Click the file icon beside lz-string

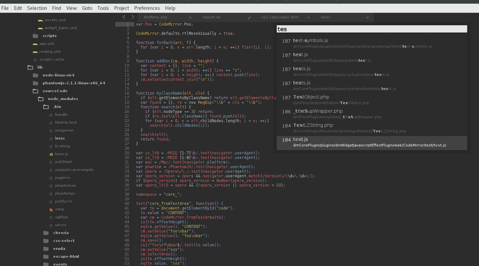tap(51, 146)
